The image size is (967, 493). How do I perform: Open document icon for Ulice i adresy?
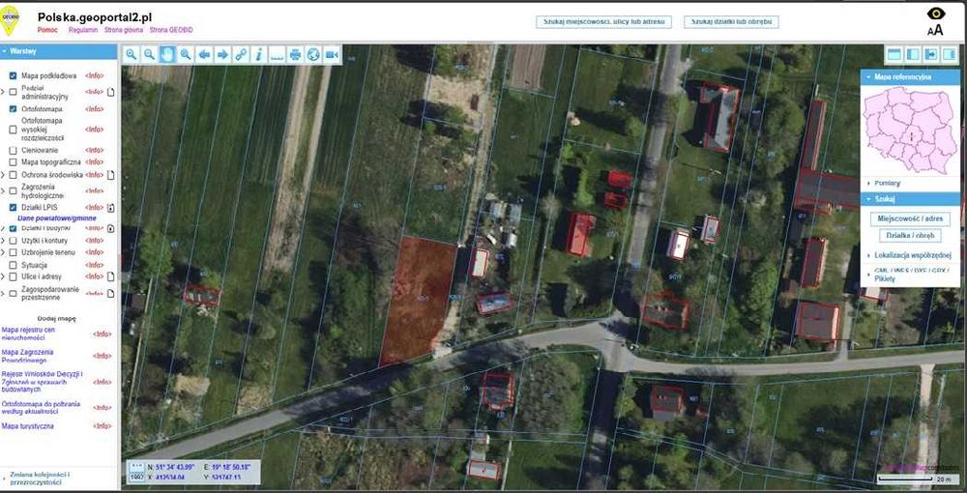(x=111, y=276)
